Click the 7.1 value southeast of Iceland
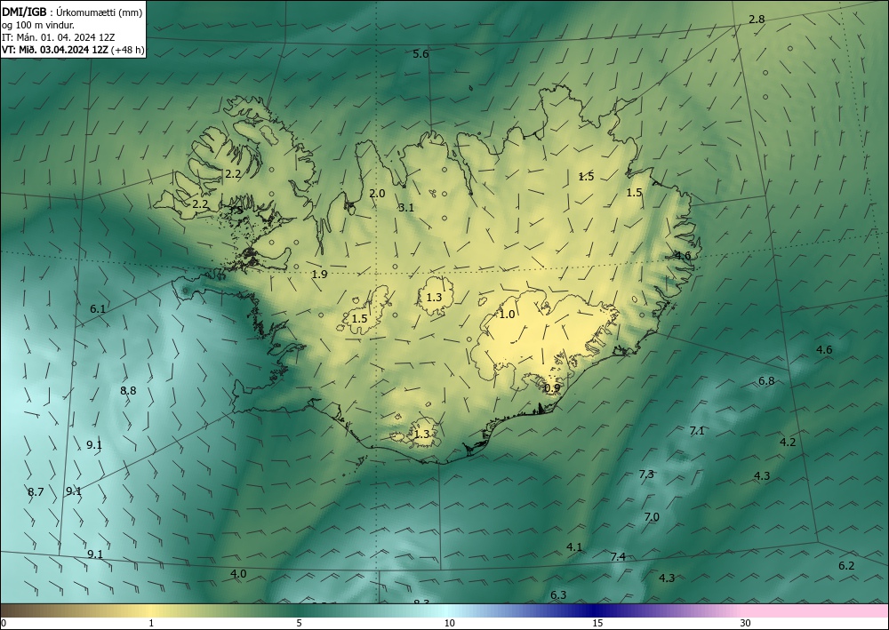The width and height of the screenshot is (889, 630). (x=697, y=431)
